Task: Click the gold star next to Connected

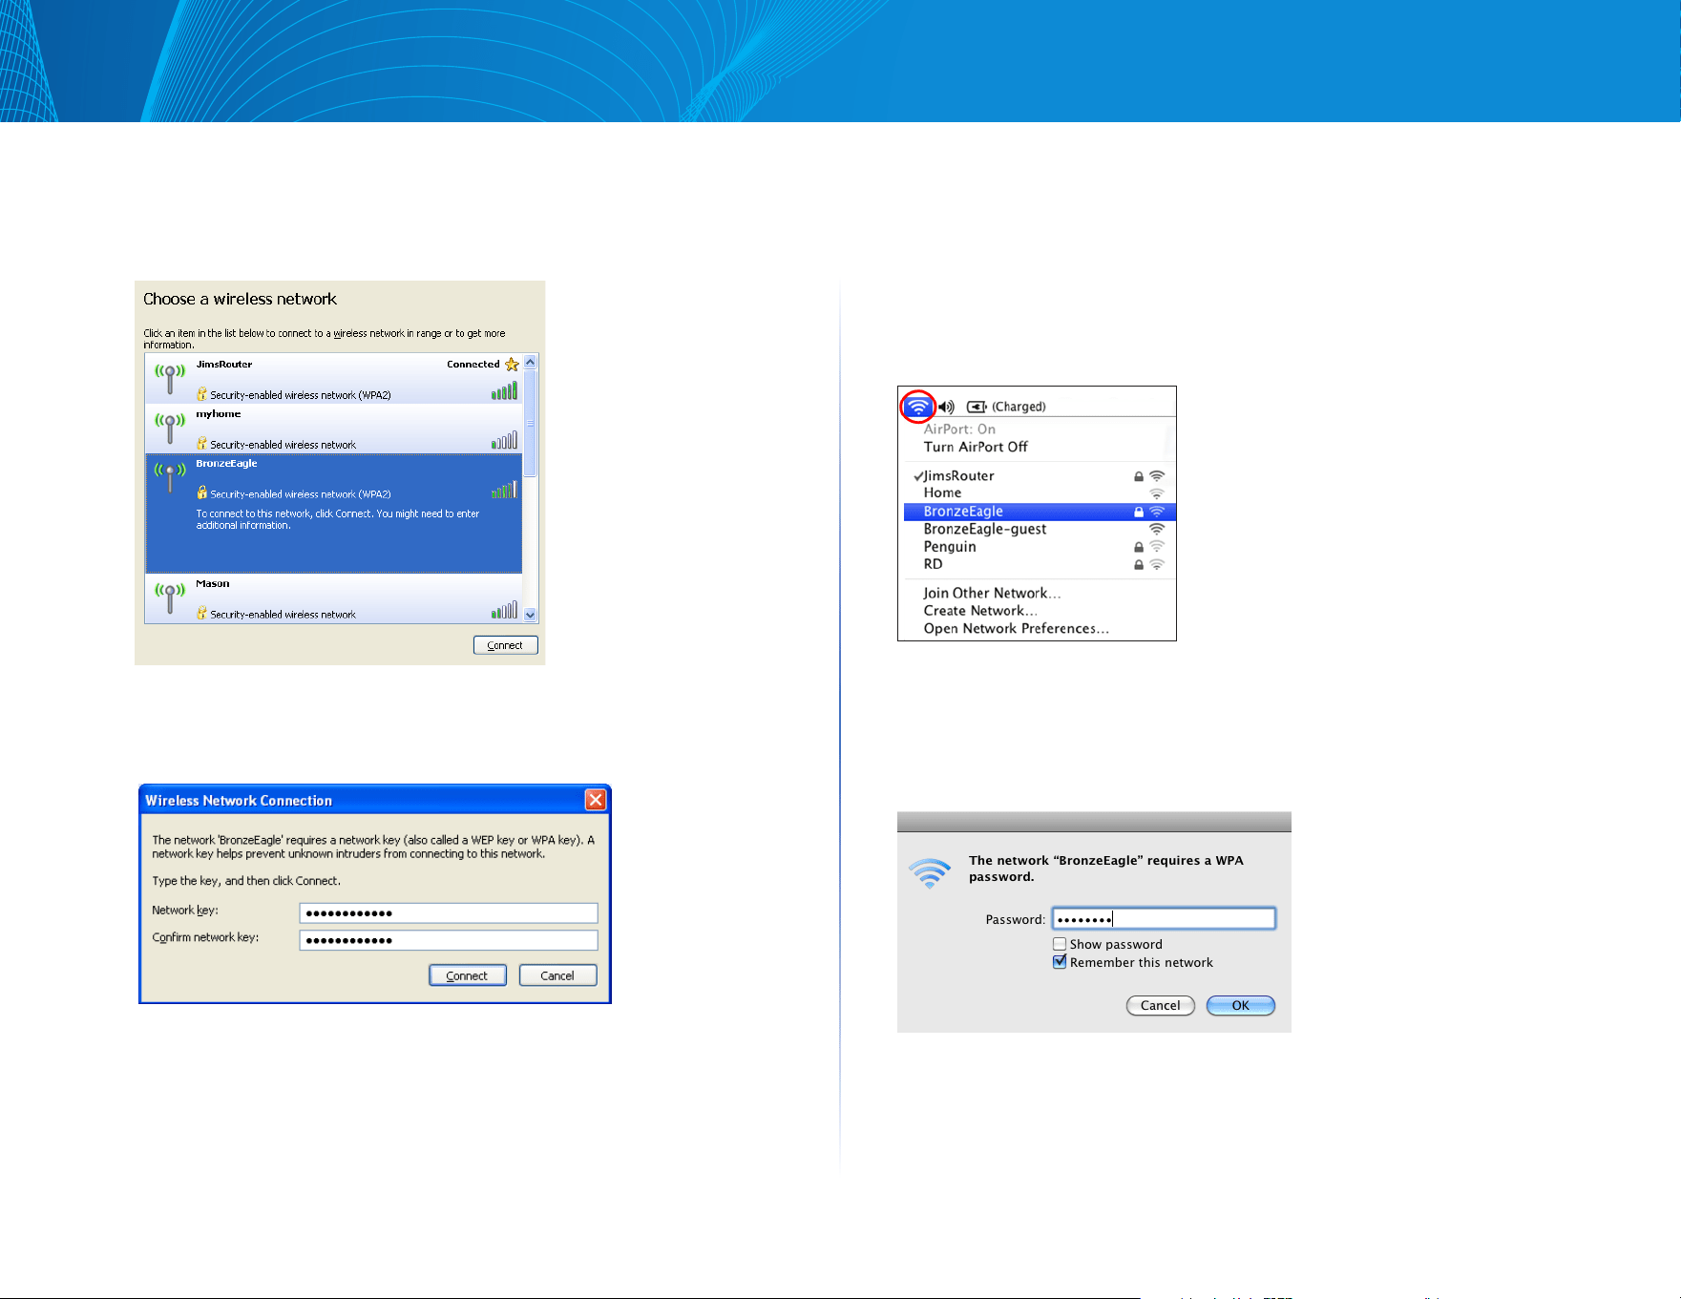Action: pyautogui.click(x=512, y=365)
